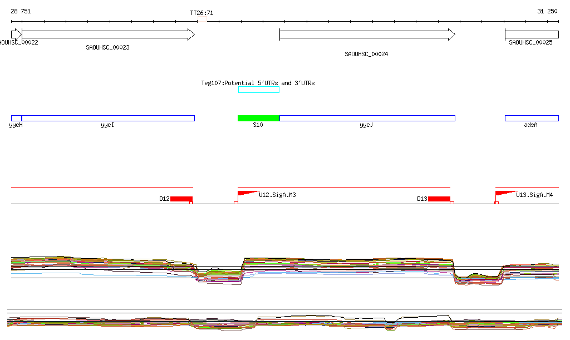This screenshot has height=340, width=570.
Task: Select the blue yycH box
Action: click(x=16, y=118)
